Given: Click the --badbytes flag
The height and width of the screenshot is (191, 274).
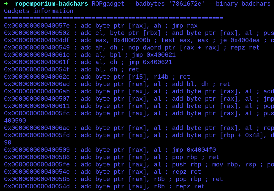Looking at the screenshot, I should 141,4.
